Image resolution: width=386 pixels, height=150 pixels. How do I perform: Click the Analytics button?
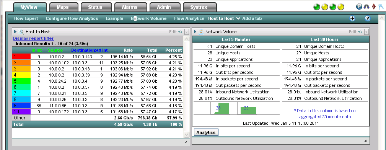click(206, 132)
